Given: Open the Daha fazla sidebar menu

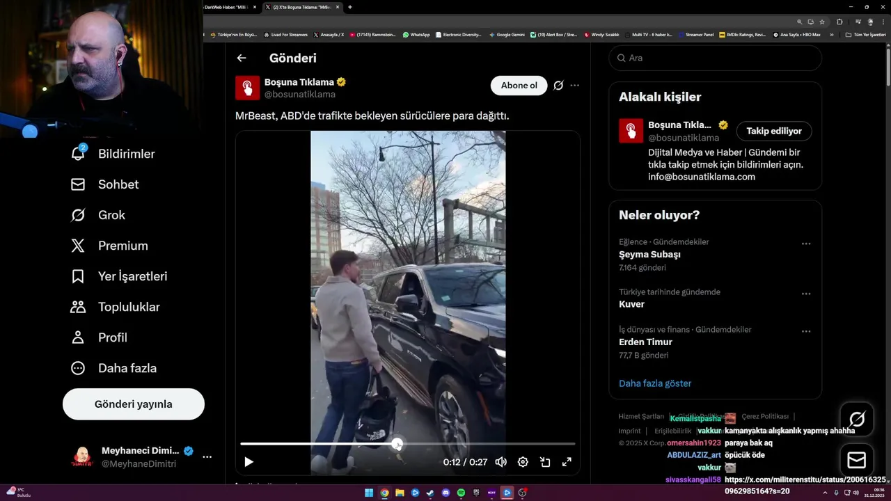Looking at the screenshot, I should pyautogui.click(x=113, y=368).
